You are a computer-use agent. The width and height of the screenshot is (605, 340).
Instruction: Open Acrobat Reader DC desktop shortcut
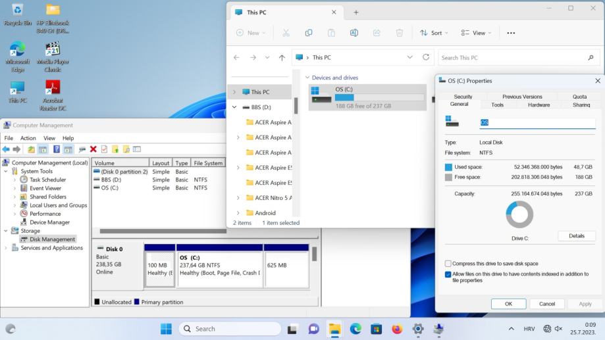coord(53,95)
